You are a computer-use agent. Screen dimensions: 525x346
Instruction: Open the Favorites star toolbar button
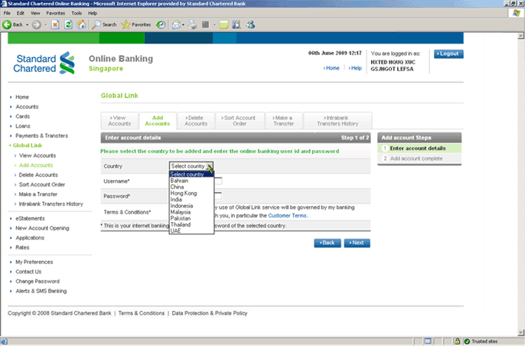[x=136, y=24]
